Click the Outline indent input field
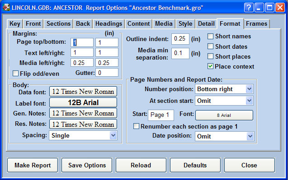The image size is (288, 180). pos(180,39)
